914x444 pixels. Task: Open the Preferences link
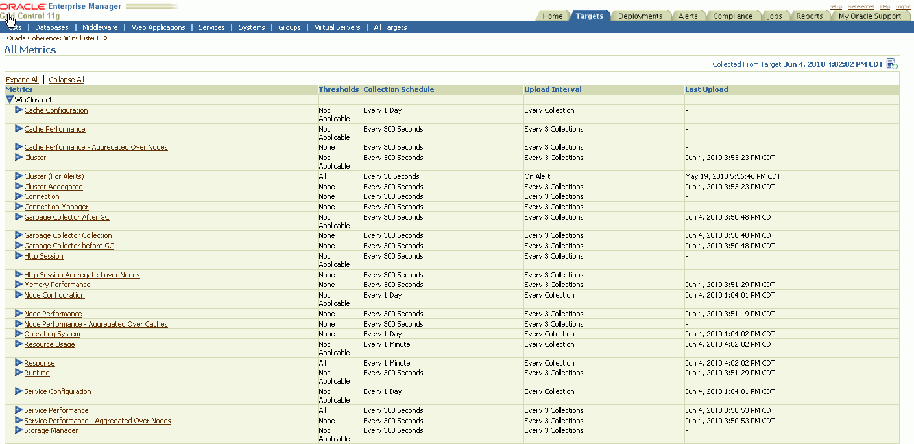pyautogui.click(x=861, y=6)
